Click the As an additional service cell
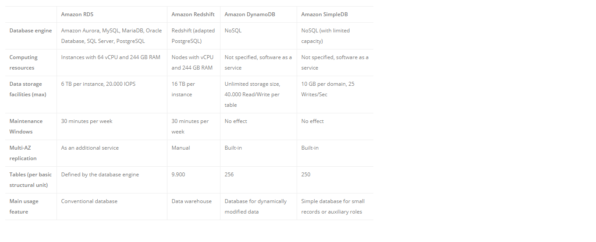The width and height of the screenshot is (596, 242). [x=90, y=148]
